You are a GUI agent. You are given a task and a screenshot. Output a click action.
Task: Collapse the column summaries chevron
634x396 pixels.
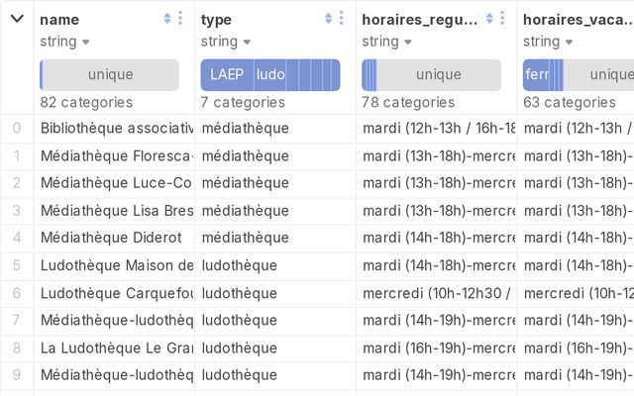pyautogui.click(x=17, y=19)
